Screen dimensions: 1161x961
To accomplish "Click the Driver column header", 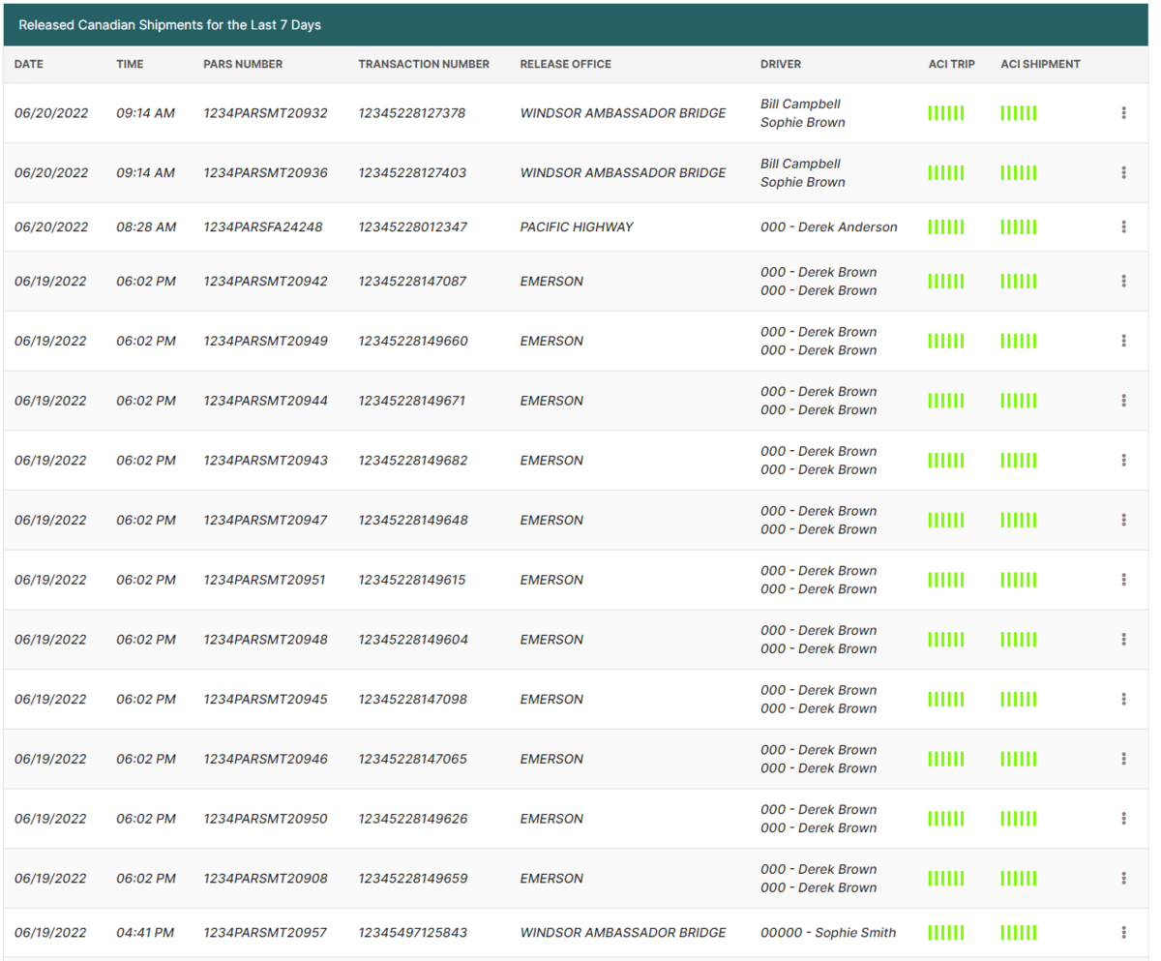I will pyautogui.click(x=781, y=65).
